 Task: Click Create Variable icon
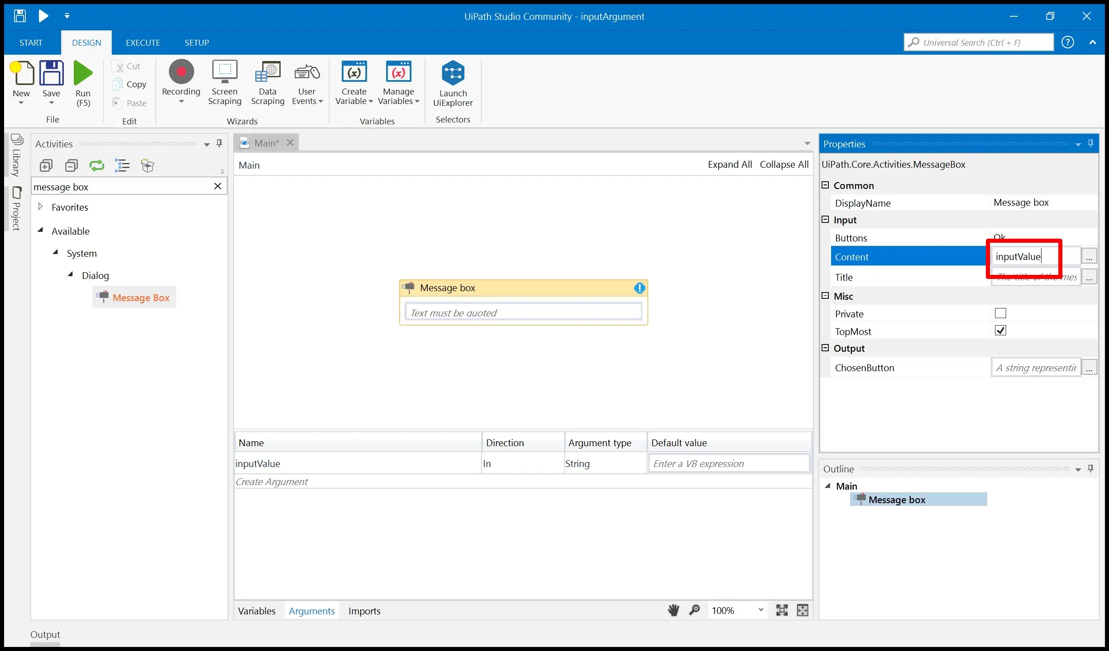click(354, 72)
